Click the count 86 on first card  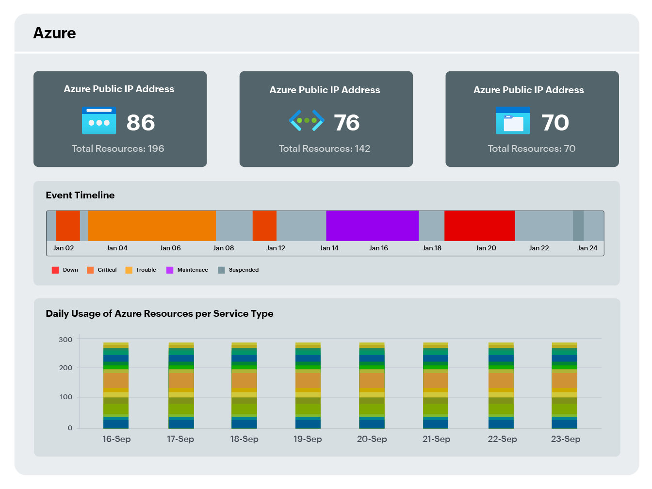pos(141,123)
